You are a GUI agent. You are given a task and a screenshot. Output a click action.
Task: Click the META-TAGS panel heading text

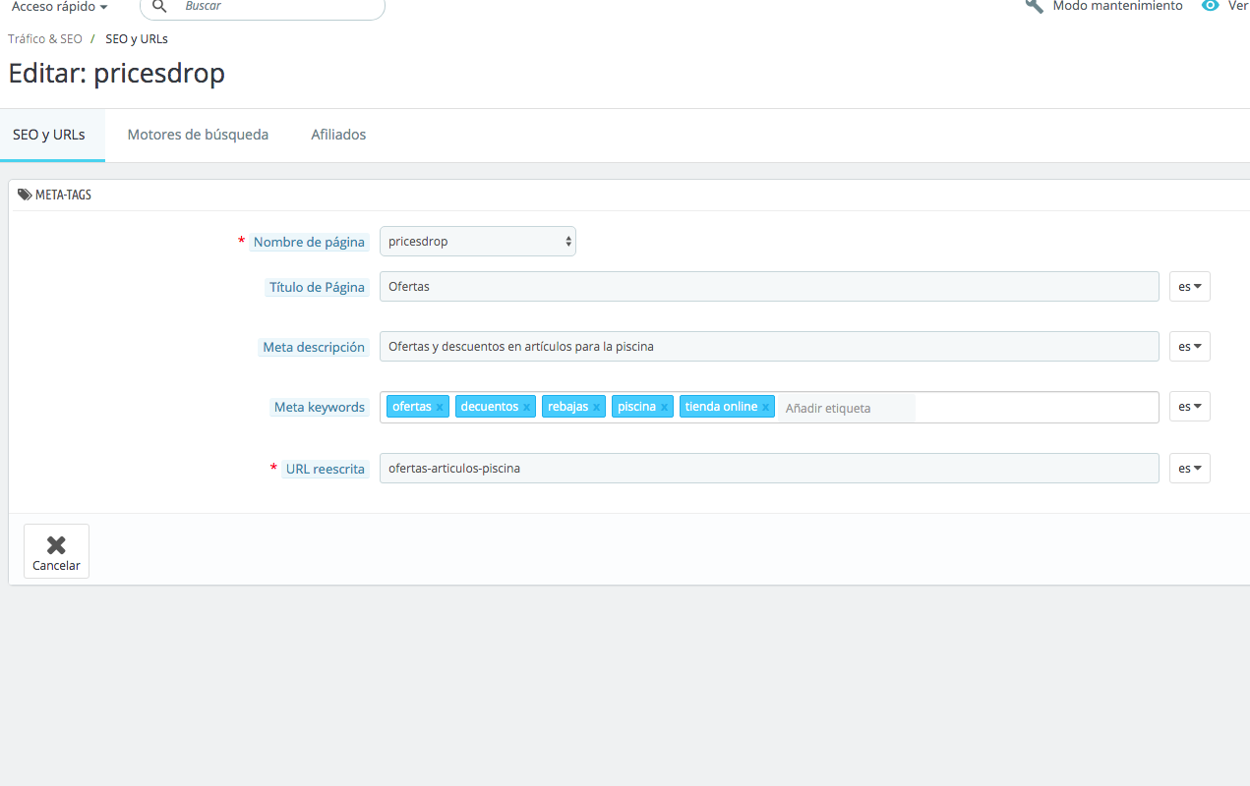pos(63,196)
